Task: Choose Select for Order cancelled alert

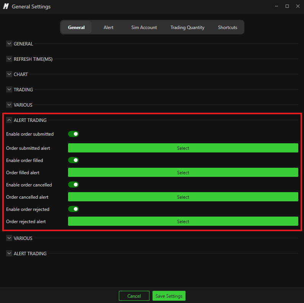Action: [x=183, y=197]
